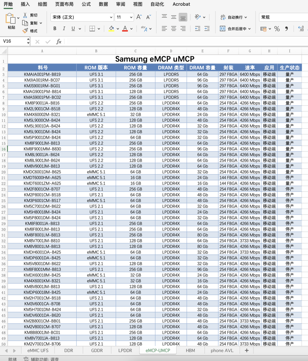Expand underline style dropdown arrow
Viewport: 308px width, 361px height.
[x=80, y=29]
